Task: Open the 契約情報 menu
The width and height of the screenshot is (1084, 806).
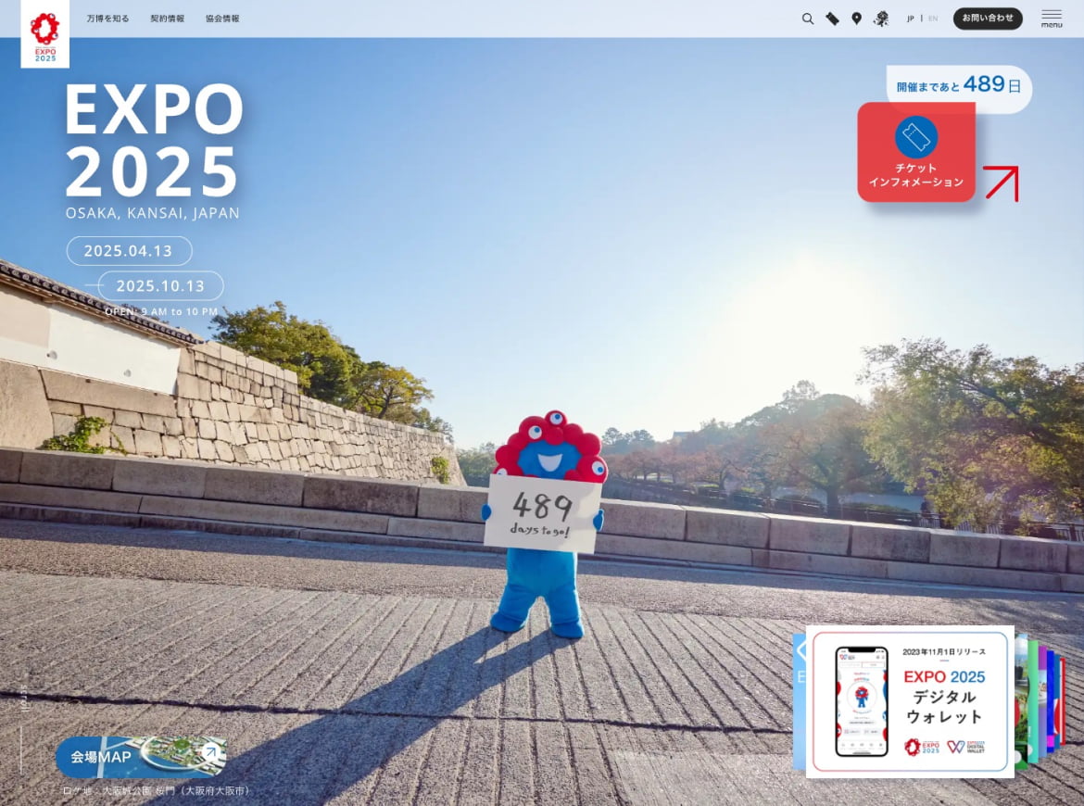Action: pyautogui.click(x=168, y=19)
